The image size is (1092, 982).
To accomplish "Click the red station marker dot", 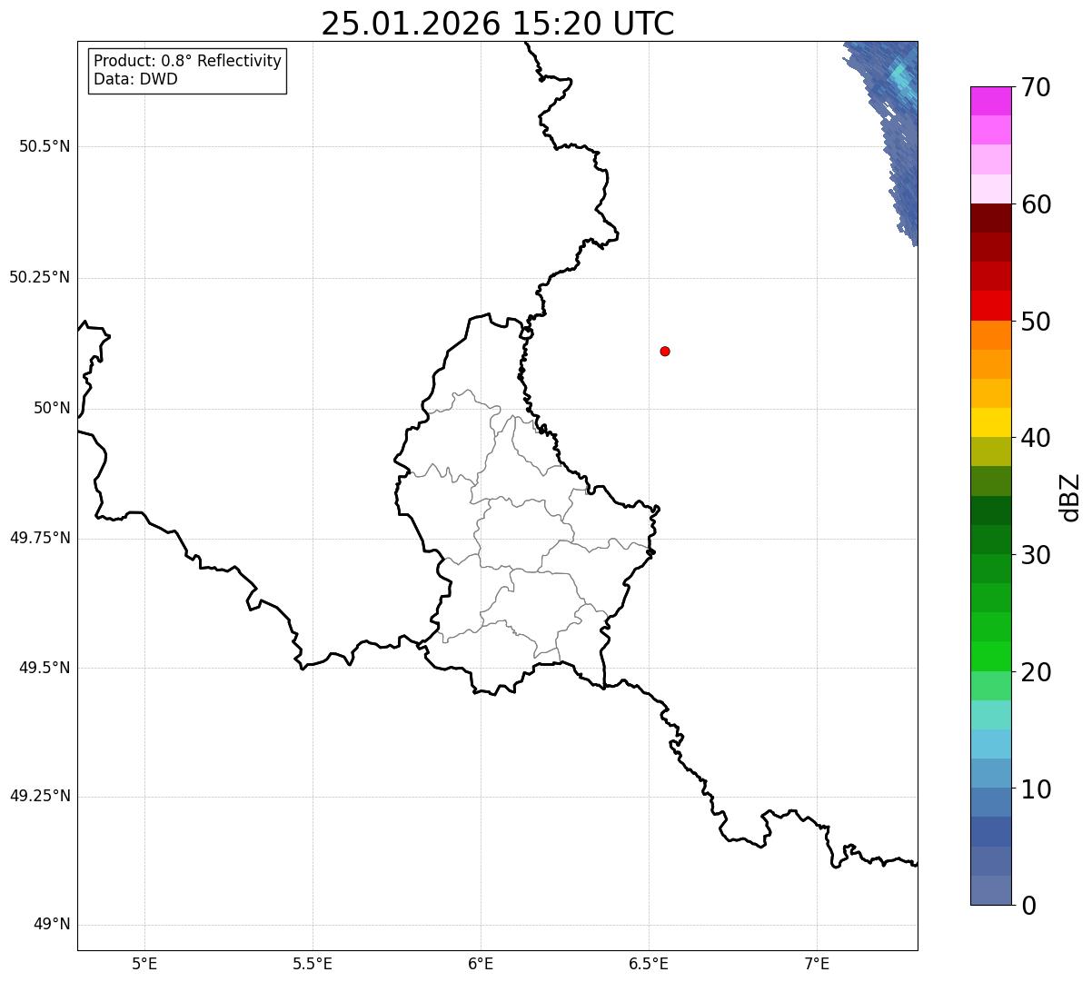I will tap(665, 351).
